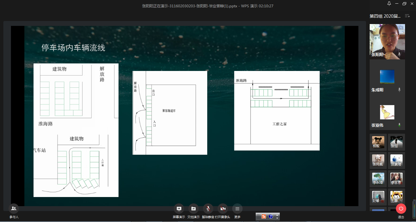Open the 更多 menu
416x222 pixels.
(x=237, y=209)
